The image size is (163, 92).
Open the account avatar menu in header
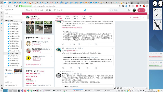coord(134,10)
